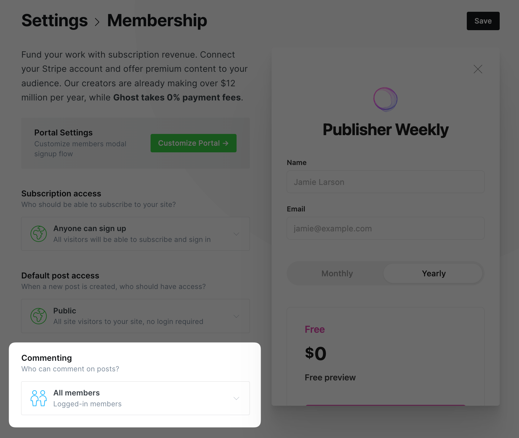Expand the All members commenting dropdown
Image resolution: width=519 pixels, height=438 pixels.
coord(236,398)
